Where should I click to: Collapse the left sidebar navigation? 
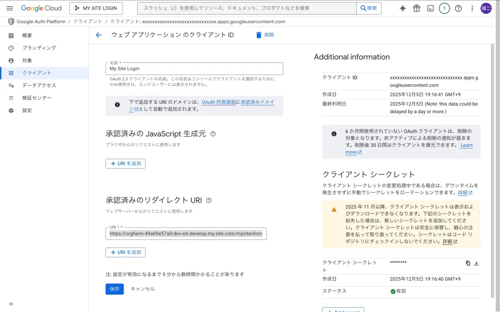point(11,304)
